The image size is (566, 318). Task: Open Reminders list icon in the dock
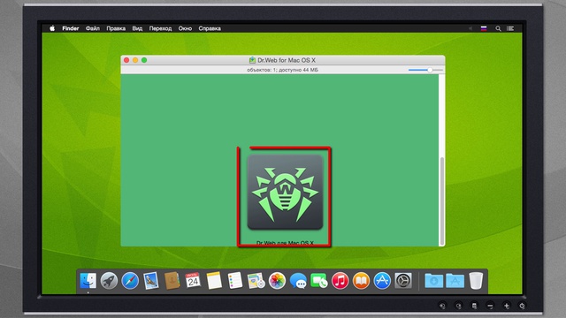click(x=235, y=281)
